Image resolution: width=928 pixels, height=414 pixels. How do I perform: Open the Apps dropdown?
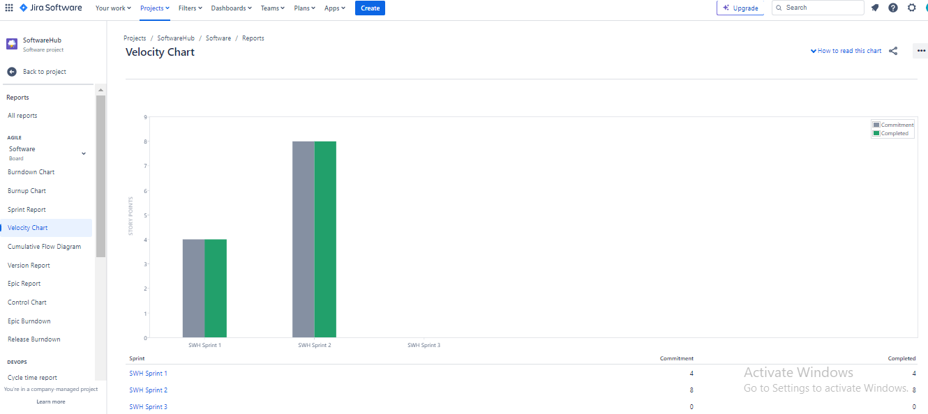(x=335, y=8)
